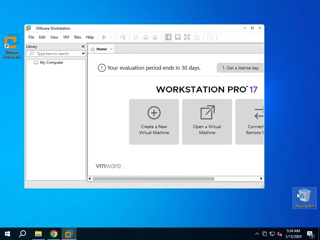The width and height of the screenshot is (320, 240).
Task: Close the Home tab
Action: pos(111,49)
